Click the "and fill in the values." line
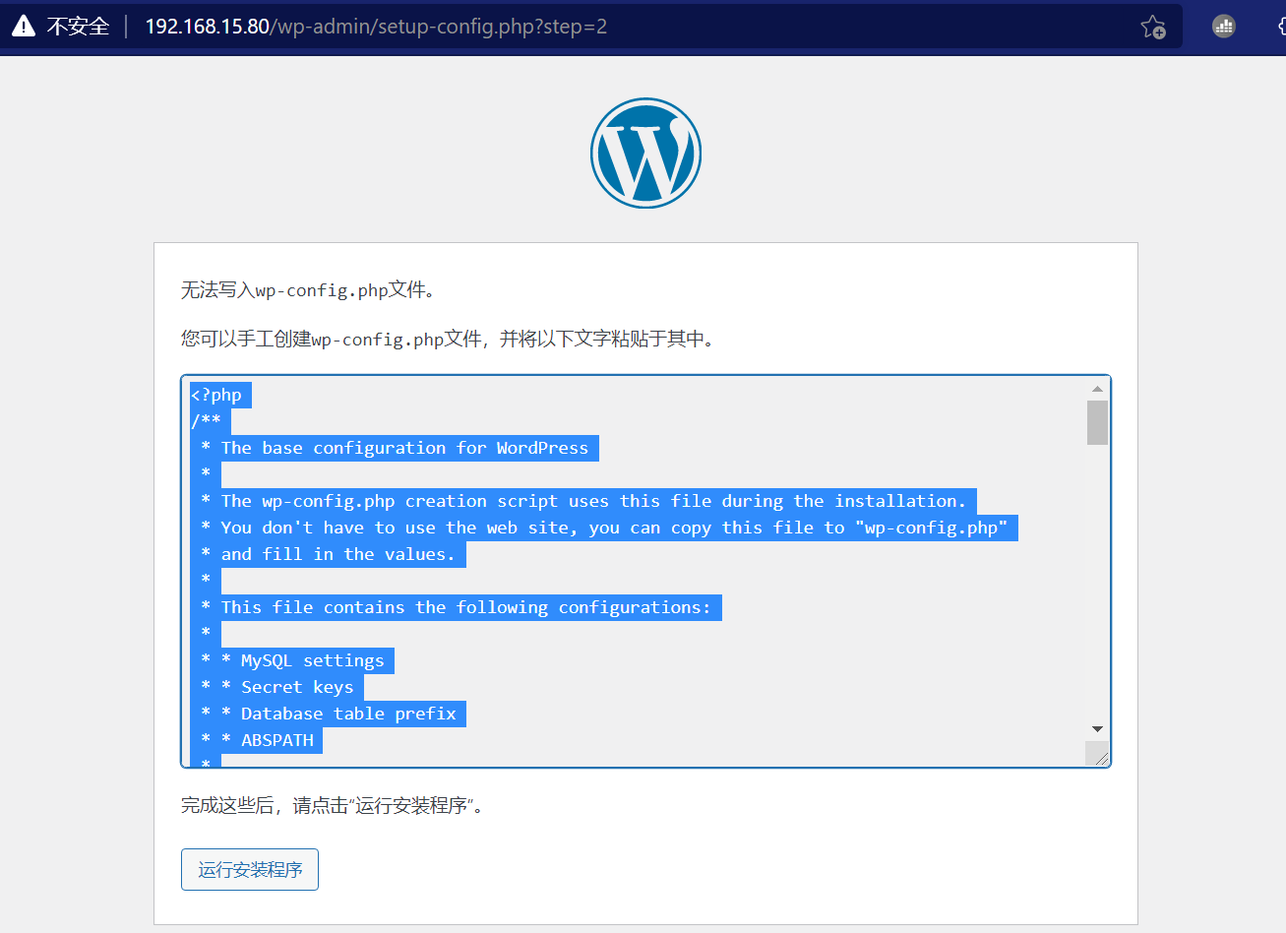The width and height of the screenshot is (1286, 933). coord(337,554)
